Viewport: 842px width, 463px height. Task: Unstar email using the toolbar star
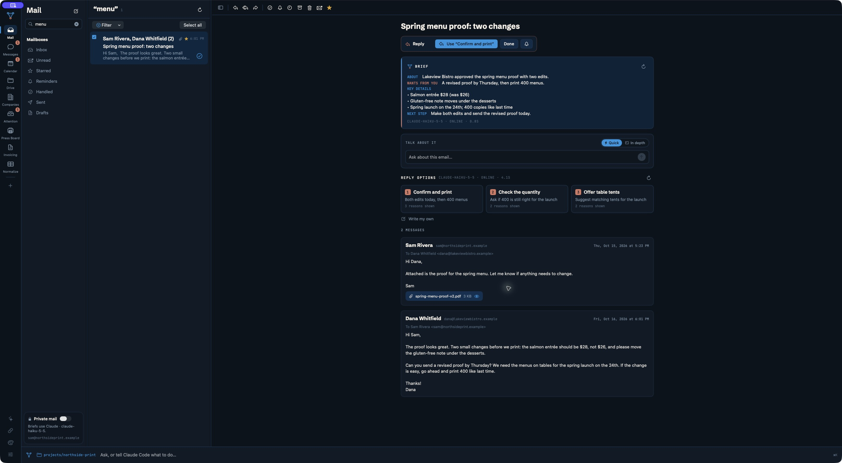(x=329, y=8)
